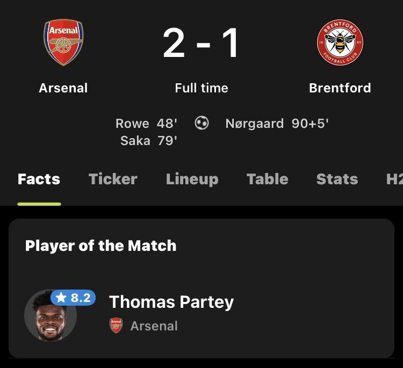Tap the 2 - 1 score display
Viewport: 403px width, 368px height.
[201, 44]
